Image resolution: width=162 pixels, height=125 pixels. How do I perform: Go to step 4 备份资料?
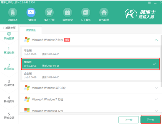click(x=9, y=99)
